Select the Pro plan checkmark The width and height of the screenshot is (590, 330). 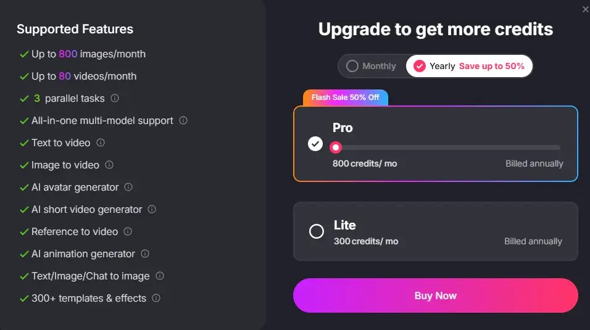click(x=315, y=144)
